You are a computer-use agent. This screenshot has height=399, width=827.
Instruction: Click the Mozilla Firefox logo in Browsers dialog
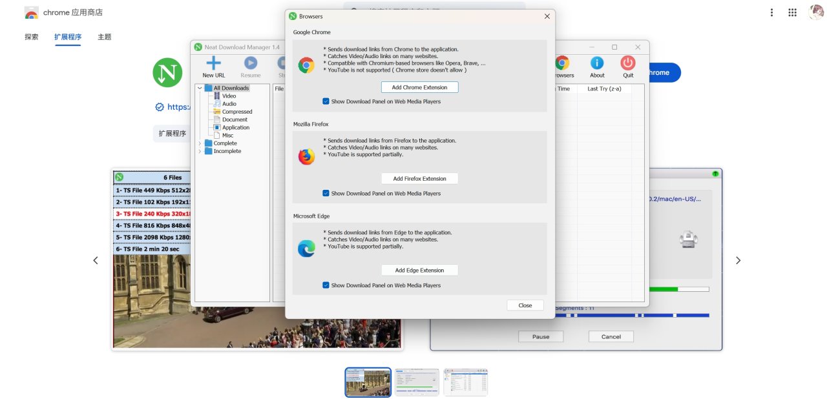pyautogui.click(x=306, y=157)
